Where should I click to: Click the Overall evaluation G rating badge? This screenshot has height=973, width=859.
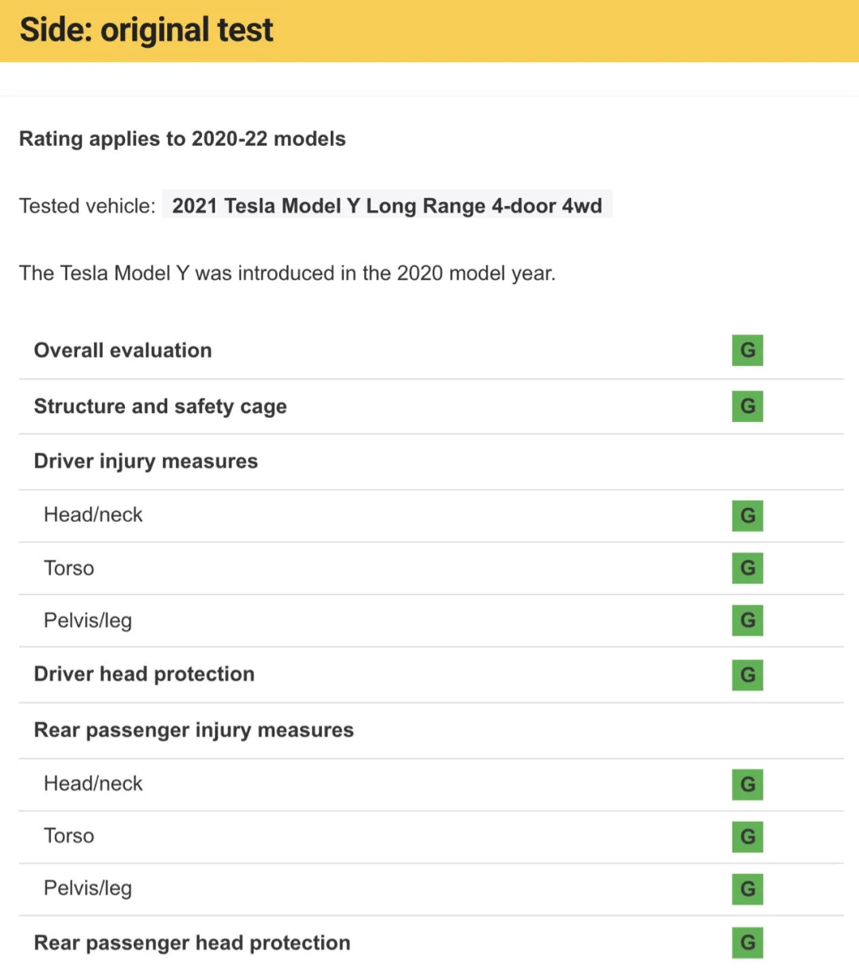coord(747,350)
